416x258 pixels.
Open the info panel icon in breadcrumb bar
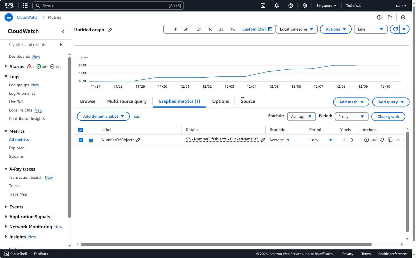pos(379,17)
